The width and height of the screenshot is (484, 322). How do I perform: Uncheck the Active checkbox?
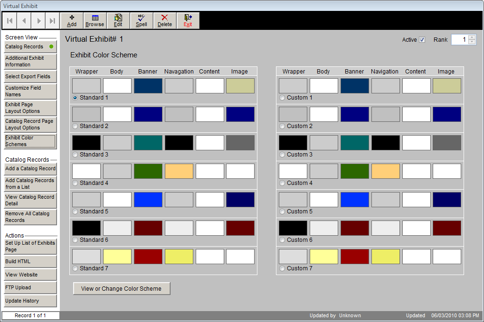tap(423, 40)
